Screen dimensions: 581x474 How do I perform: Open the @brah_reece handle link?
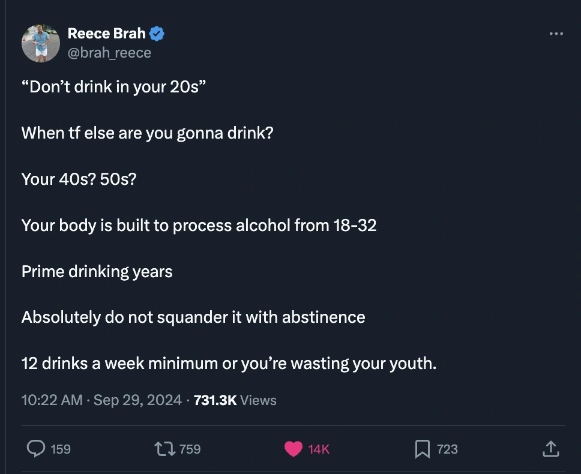point(109,53)
